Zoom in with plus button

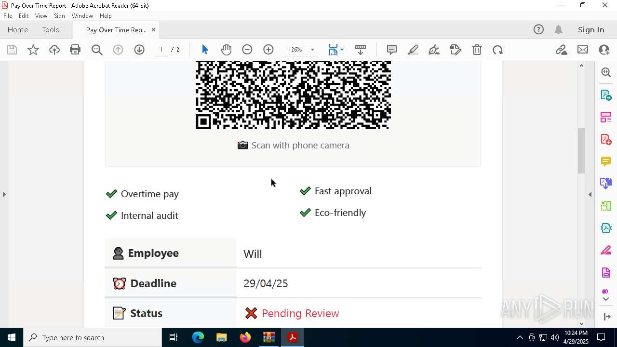click(268, 50)
